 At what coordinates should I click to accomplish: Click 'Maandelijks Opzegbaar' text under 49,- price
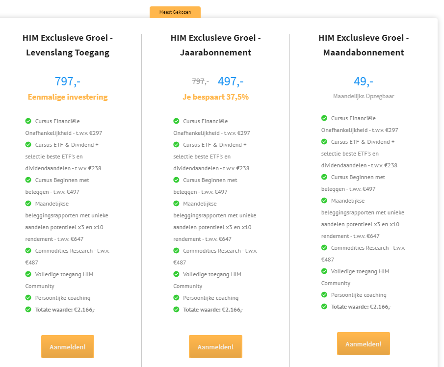[363, 96]
